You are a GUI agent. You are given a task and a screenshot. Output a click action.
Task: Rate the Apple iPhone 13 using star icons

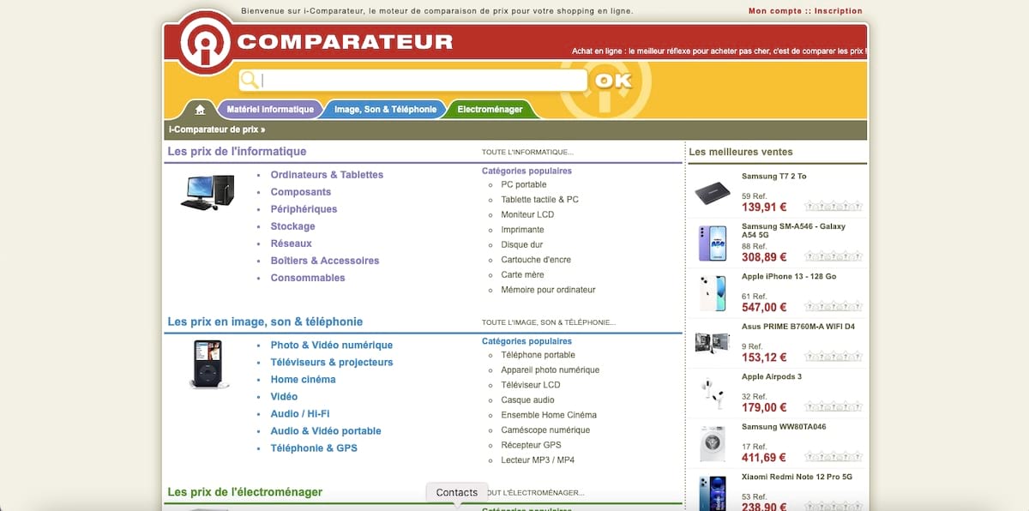[831, 306]
